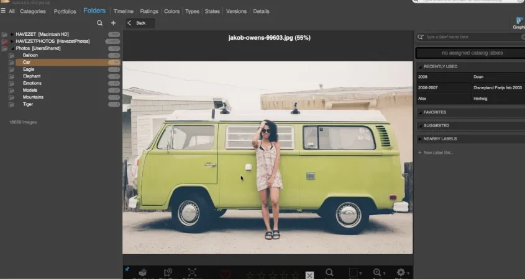Toggle the blue pin on toolbar
The image size is (525, 279).
click(x=127, y=269)
